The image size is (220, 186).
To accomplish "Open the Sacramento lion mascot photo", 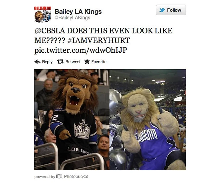I will pos(148,120).
